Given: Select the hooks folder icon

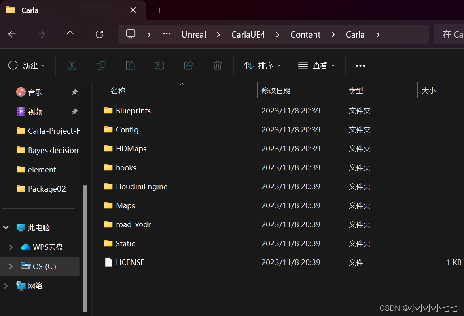Looking at the screenshot, I should tap(108, 167).
